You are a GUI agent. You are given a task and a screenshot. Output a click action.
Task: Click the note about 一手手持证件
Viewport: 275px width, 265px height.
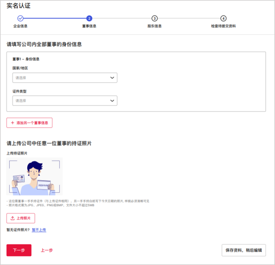pos(78,201)
